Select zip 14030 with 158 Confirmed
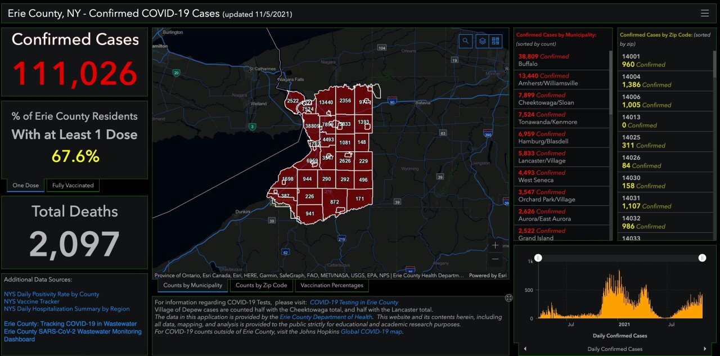 [x=666, y=182]
